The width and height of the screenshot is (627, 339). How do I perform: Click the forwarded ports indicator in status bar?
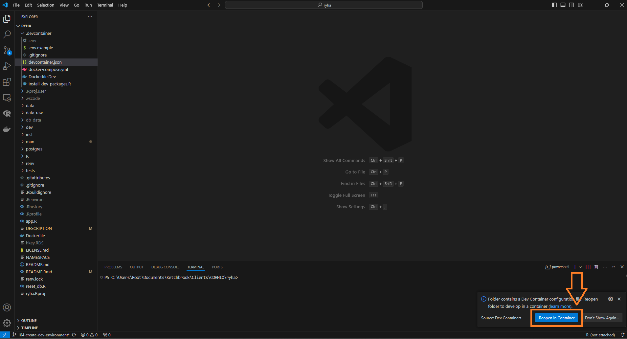click(107, 335)
